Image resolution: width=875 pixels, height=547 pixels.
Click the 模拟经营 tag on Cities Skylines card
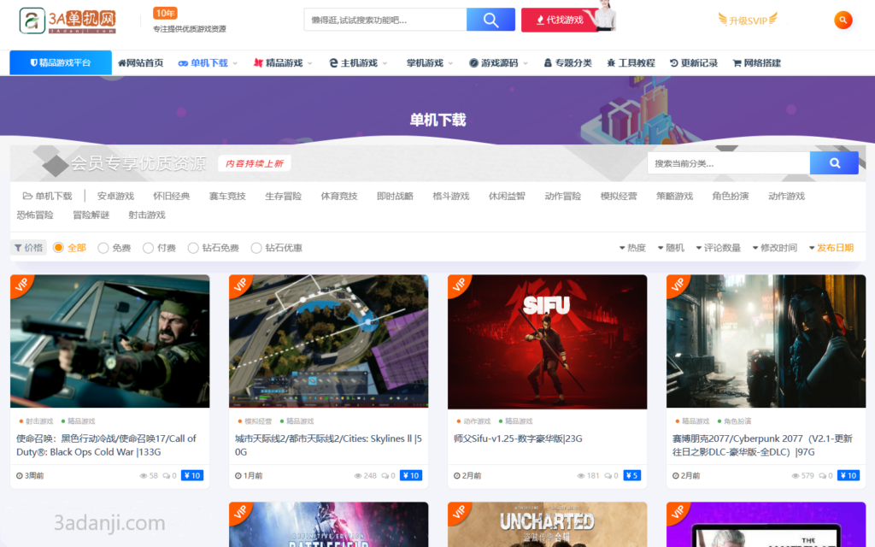coord(258,421)
